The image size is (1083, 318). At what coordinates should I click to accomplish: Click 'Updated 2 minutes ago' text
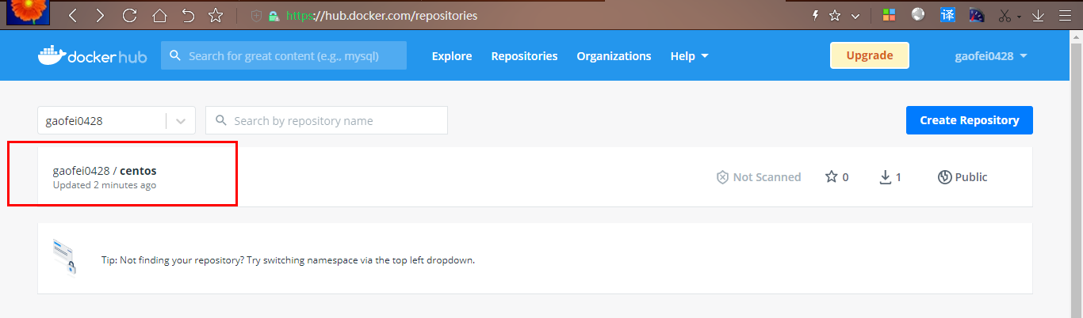(x=105, y=185)
